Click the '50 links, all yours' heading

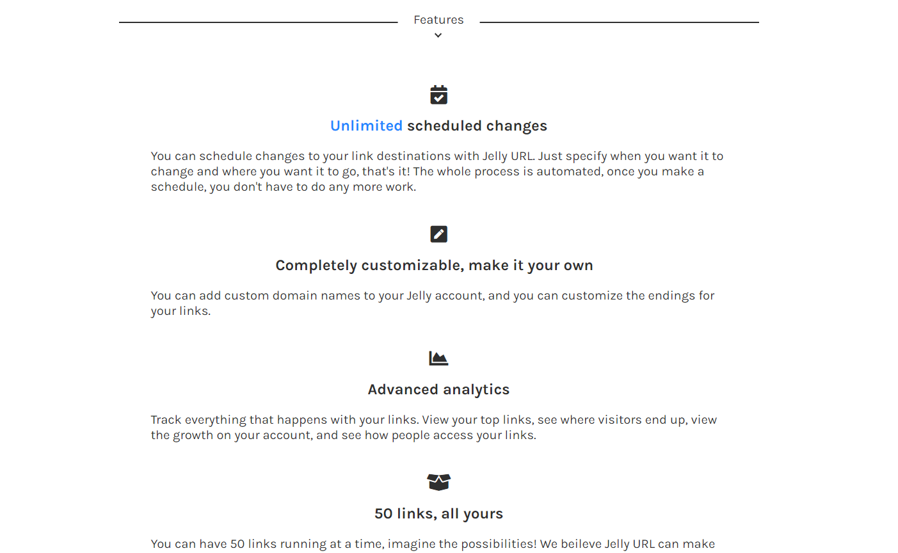(x=438, y=514)
